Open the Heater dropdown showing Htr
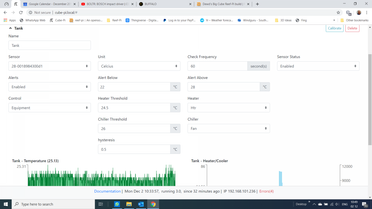372x209 pixels. click(x=229, y=108)
